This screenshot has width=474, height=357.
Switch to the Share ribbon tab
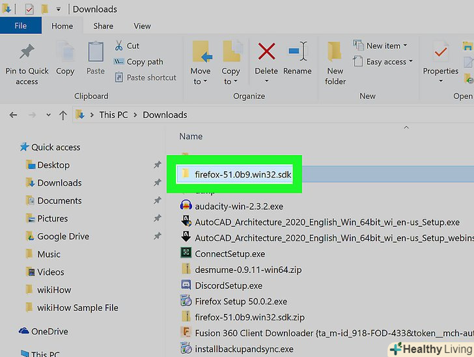click(104, 26)
